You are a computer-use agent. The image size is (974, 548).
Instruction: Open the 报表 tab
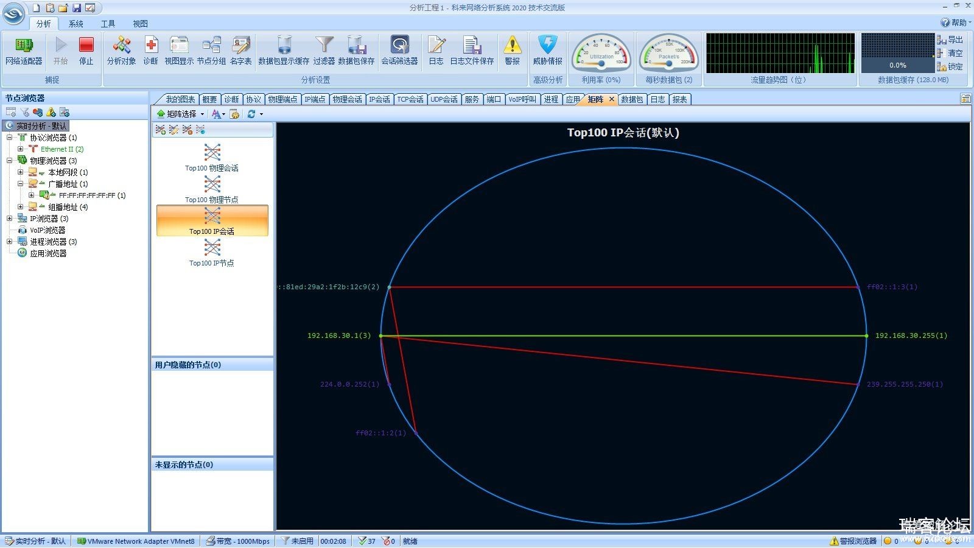pyautogui.click(x=679, y=99)
